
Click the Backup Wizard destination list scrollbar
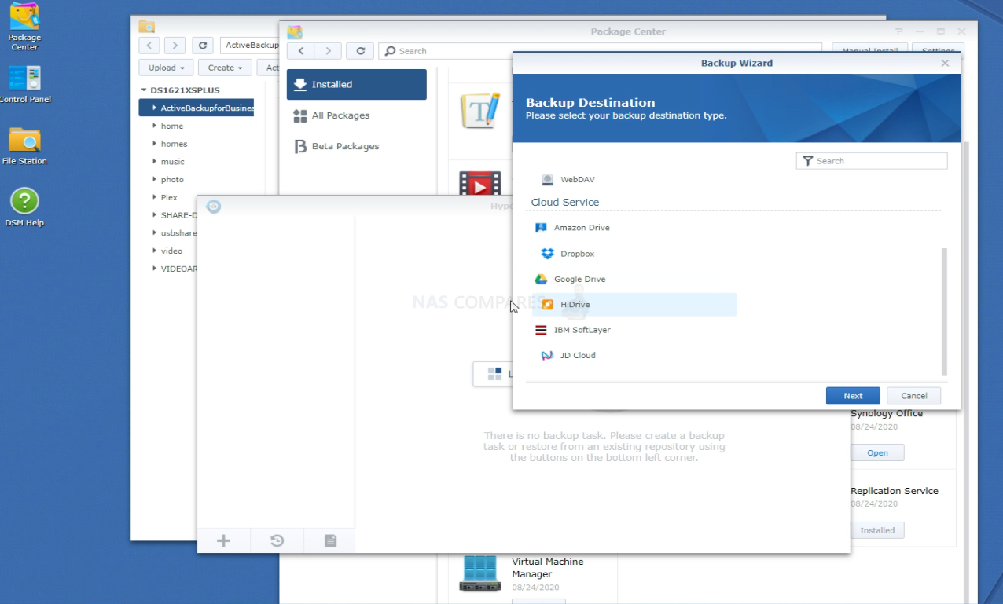944,312
